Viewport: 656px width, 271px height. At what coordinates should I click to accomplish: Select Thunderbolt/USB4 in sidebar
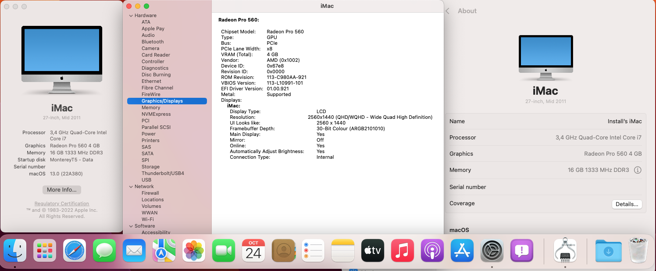pos(163,173)
